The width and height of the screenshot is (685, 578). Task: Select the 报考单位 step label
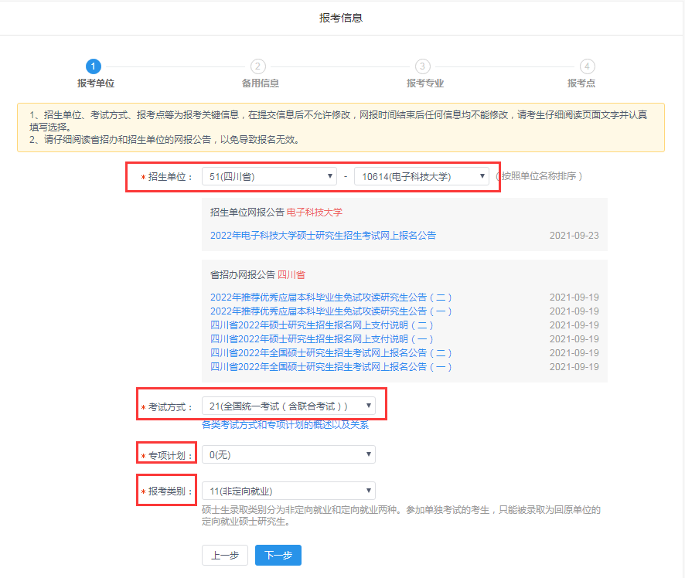(x=96, y=83)
